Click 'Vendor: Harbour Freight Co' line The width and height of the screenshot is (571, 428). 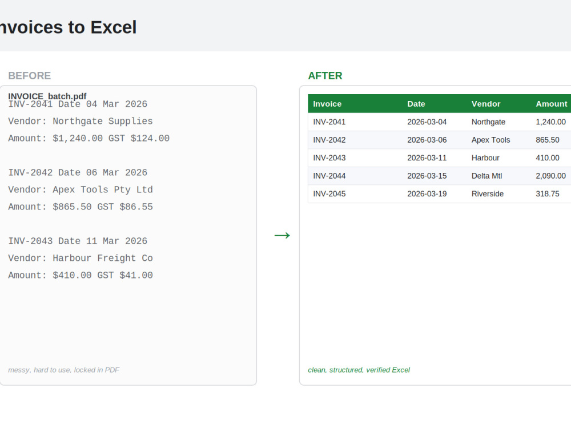click(x=81, y=258)
